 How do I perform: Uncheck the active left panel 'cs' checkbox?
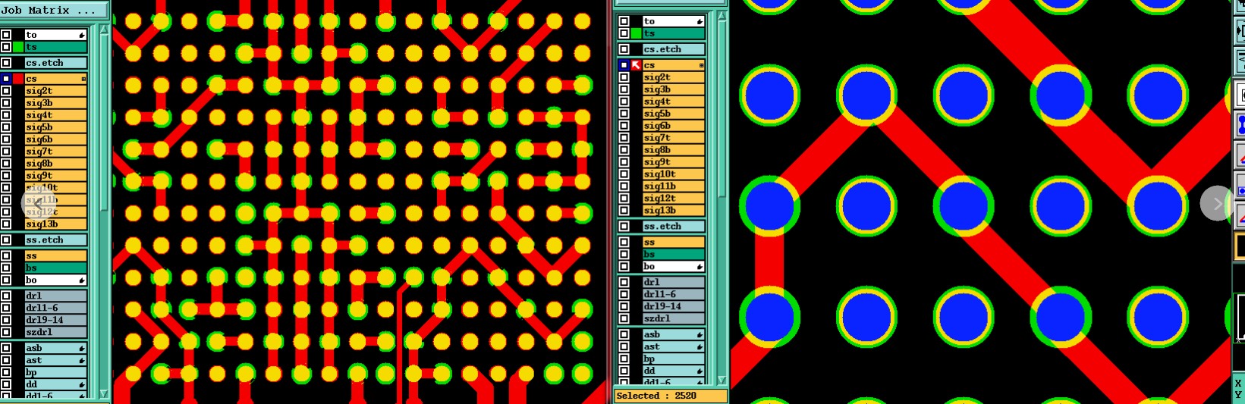(x=6, y=79)
